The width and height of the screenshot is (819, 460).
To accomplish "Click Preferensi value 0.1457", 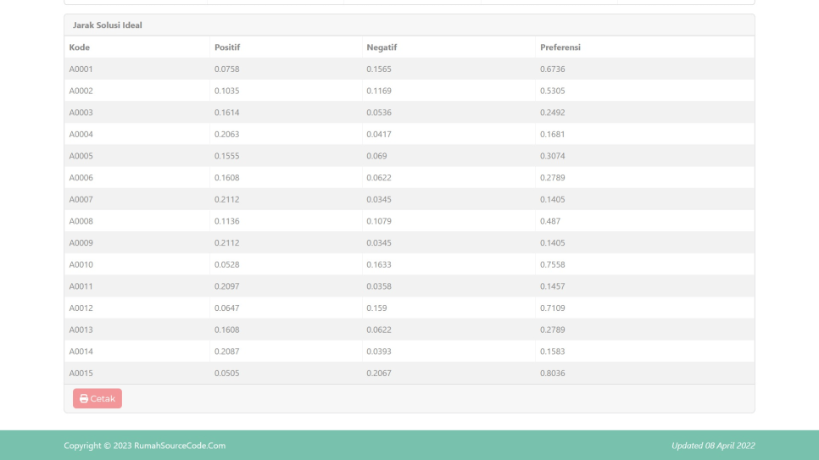I will pyautogui.click(x=553, y=286).
